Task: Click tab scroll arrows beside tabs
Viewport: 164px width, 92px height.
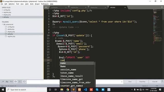Action: pos(46,7)
